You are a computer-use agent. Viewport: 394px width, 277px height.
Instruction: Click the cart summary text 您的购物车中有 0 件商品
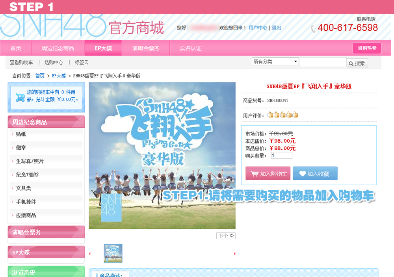coord(52,96)
